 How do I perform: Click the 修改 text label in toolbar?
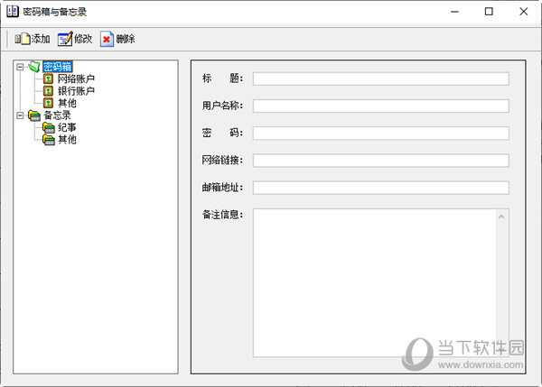coord(83,39)
